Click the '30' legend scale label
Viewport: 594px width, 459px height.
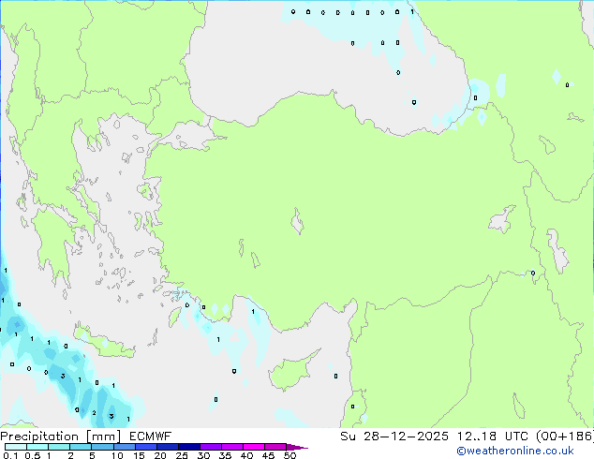tap(203, 455)
